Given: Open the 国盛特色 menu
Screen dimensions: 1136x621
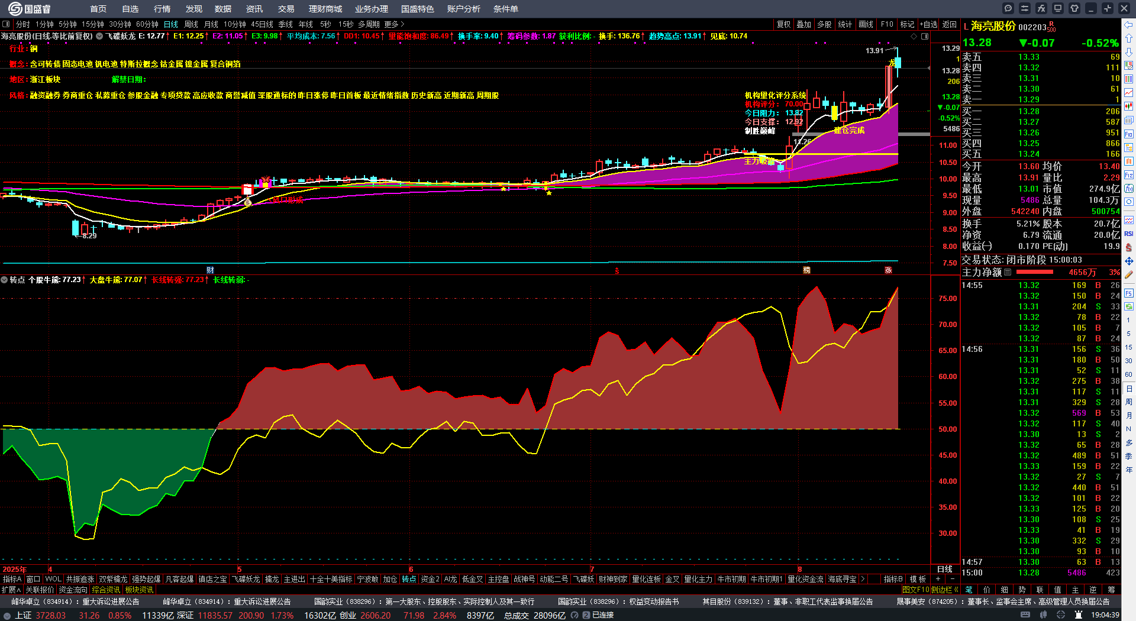Looking at the screenshot, I should pos(418,9).
